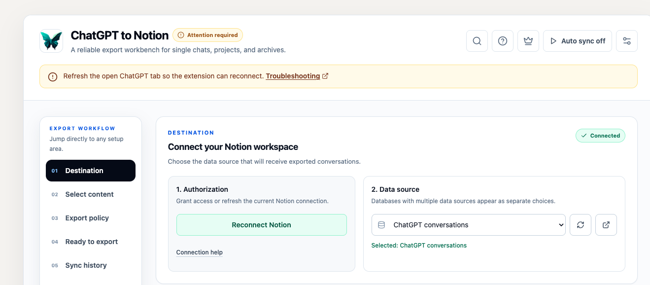Click the 'Connect your Notion workspace' heading
Screen dimensions: 650x285
pos(233,147)
